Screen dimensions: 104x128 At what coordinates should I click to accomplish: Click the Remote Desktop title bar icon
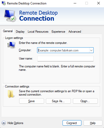tap(4, 3)
